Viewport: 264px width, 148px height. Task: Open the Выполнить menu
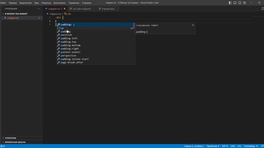point(59,3)
